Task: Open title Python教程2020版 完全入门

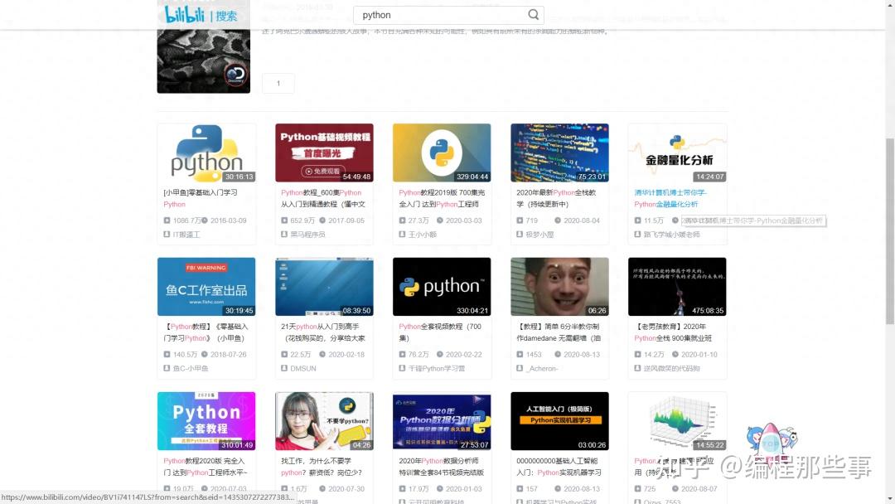Action: point(206,467)
